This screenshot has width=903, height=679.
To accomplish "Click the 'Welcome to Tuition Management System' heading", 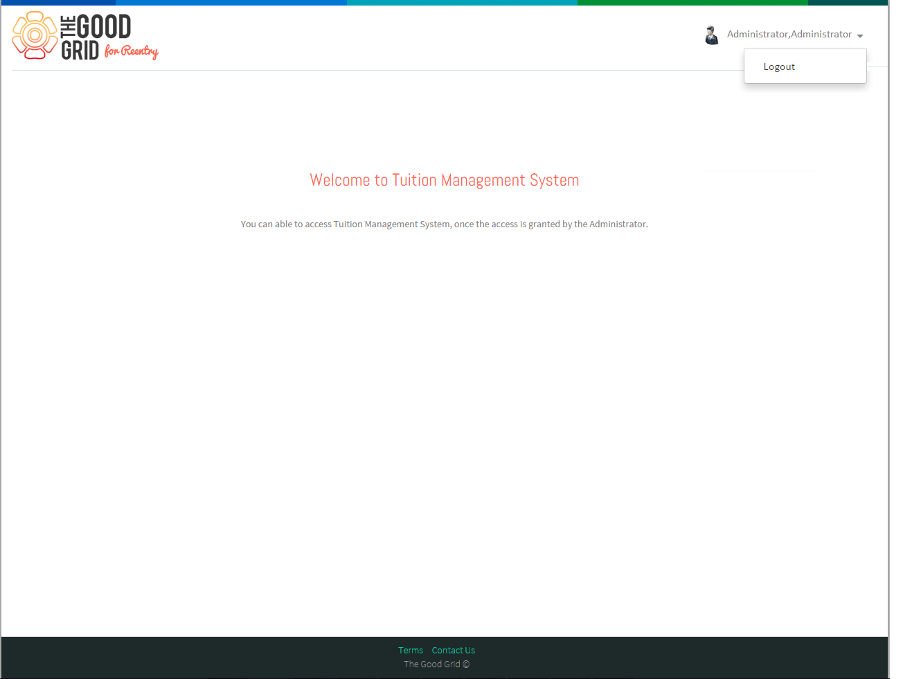I will point(445,180).
